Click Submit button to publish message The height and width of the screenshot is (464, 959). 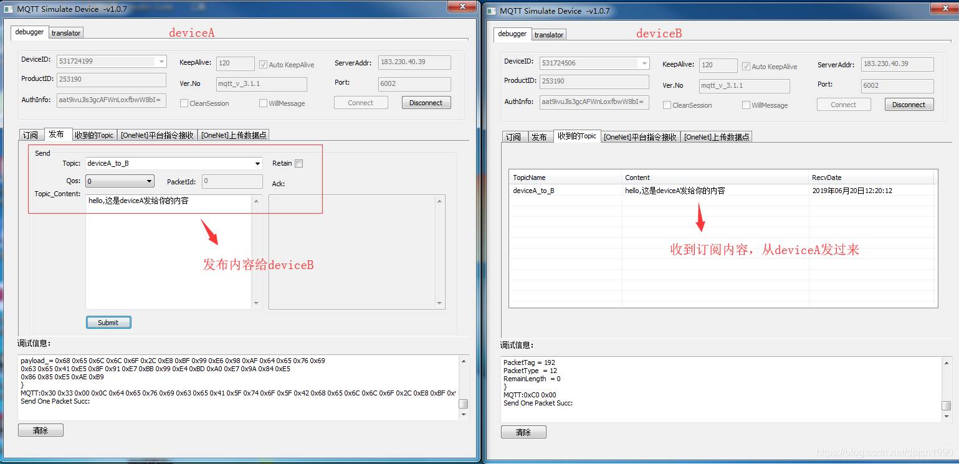coord(108,323)
